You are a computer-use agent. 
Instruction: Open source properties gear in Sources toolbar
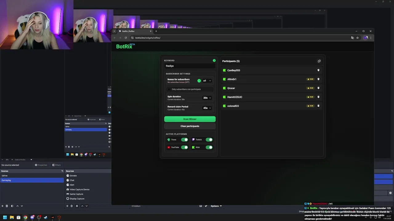click(77, 206)
